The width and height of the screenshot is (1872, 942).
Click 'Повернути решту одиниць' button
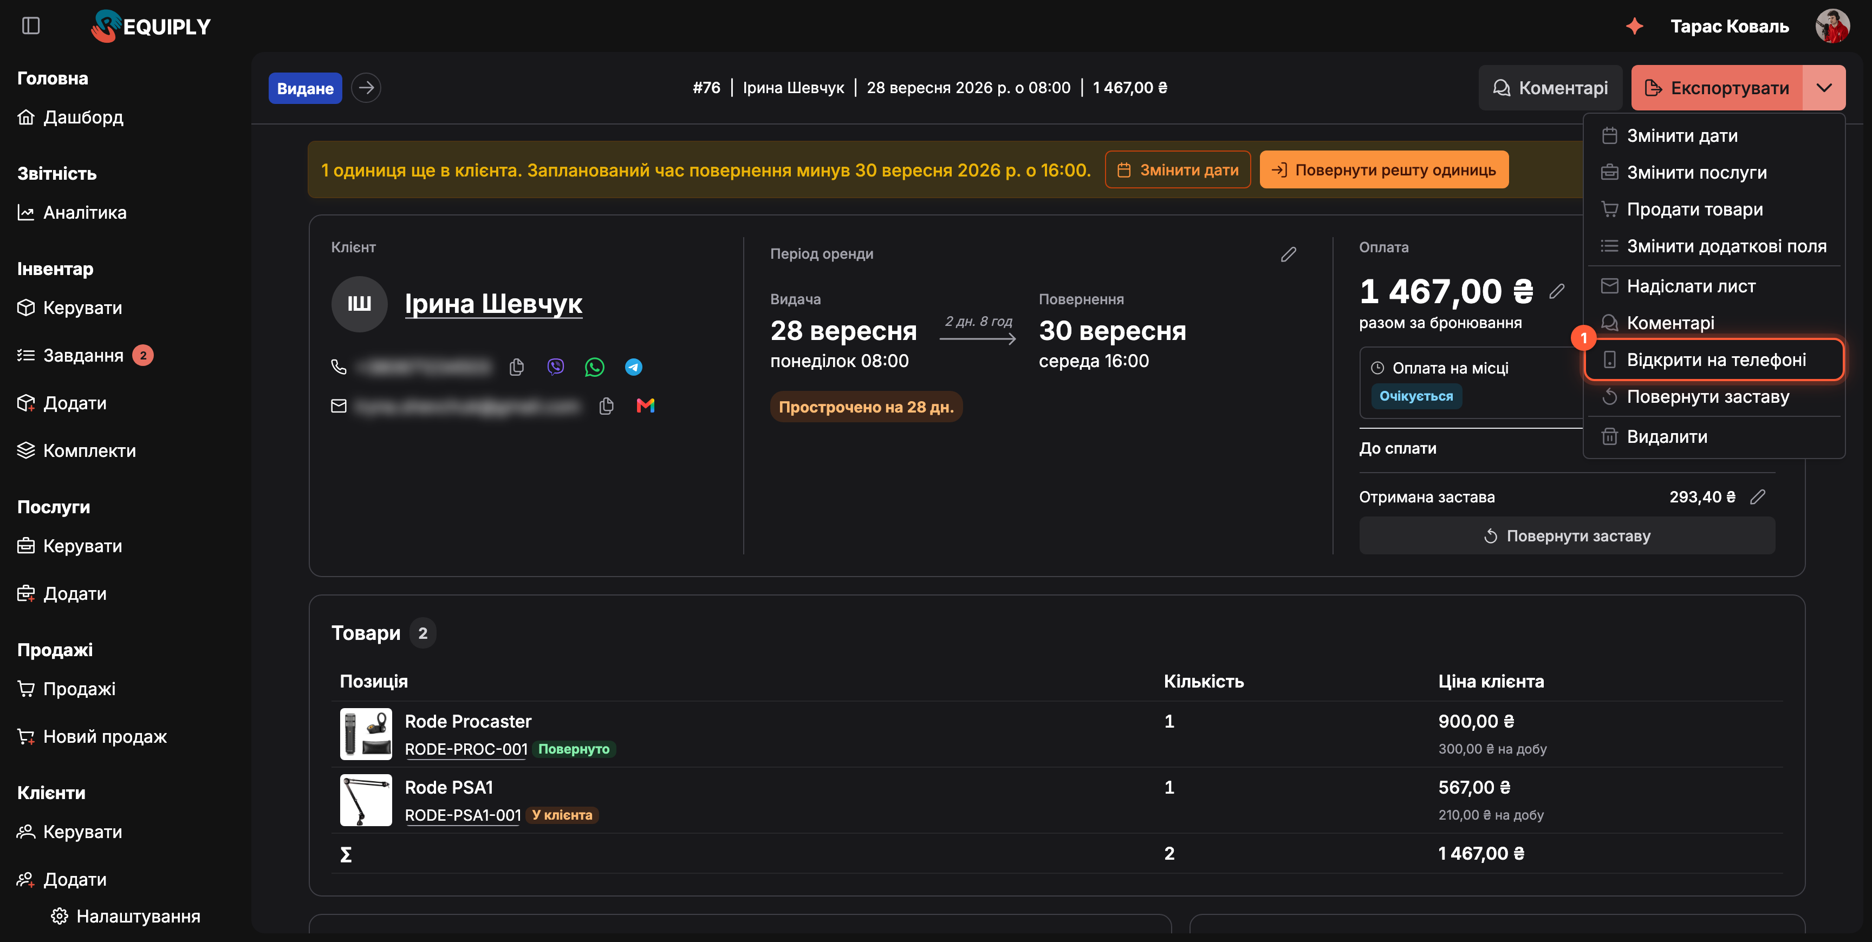[x=1383, y=170]
